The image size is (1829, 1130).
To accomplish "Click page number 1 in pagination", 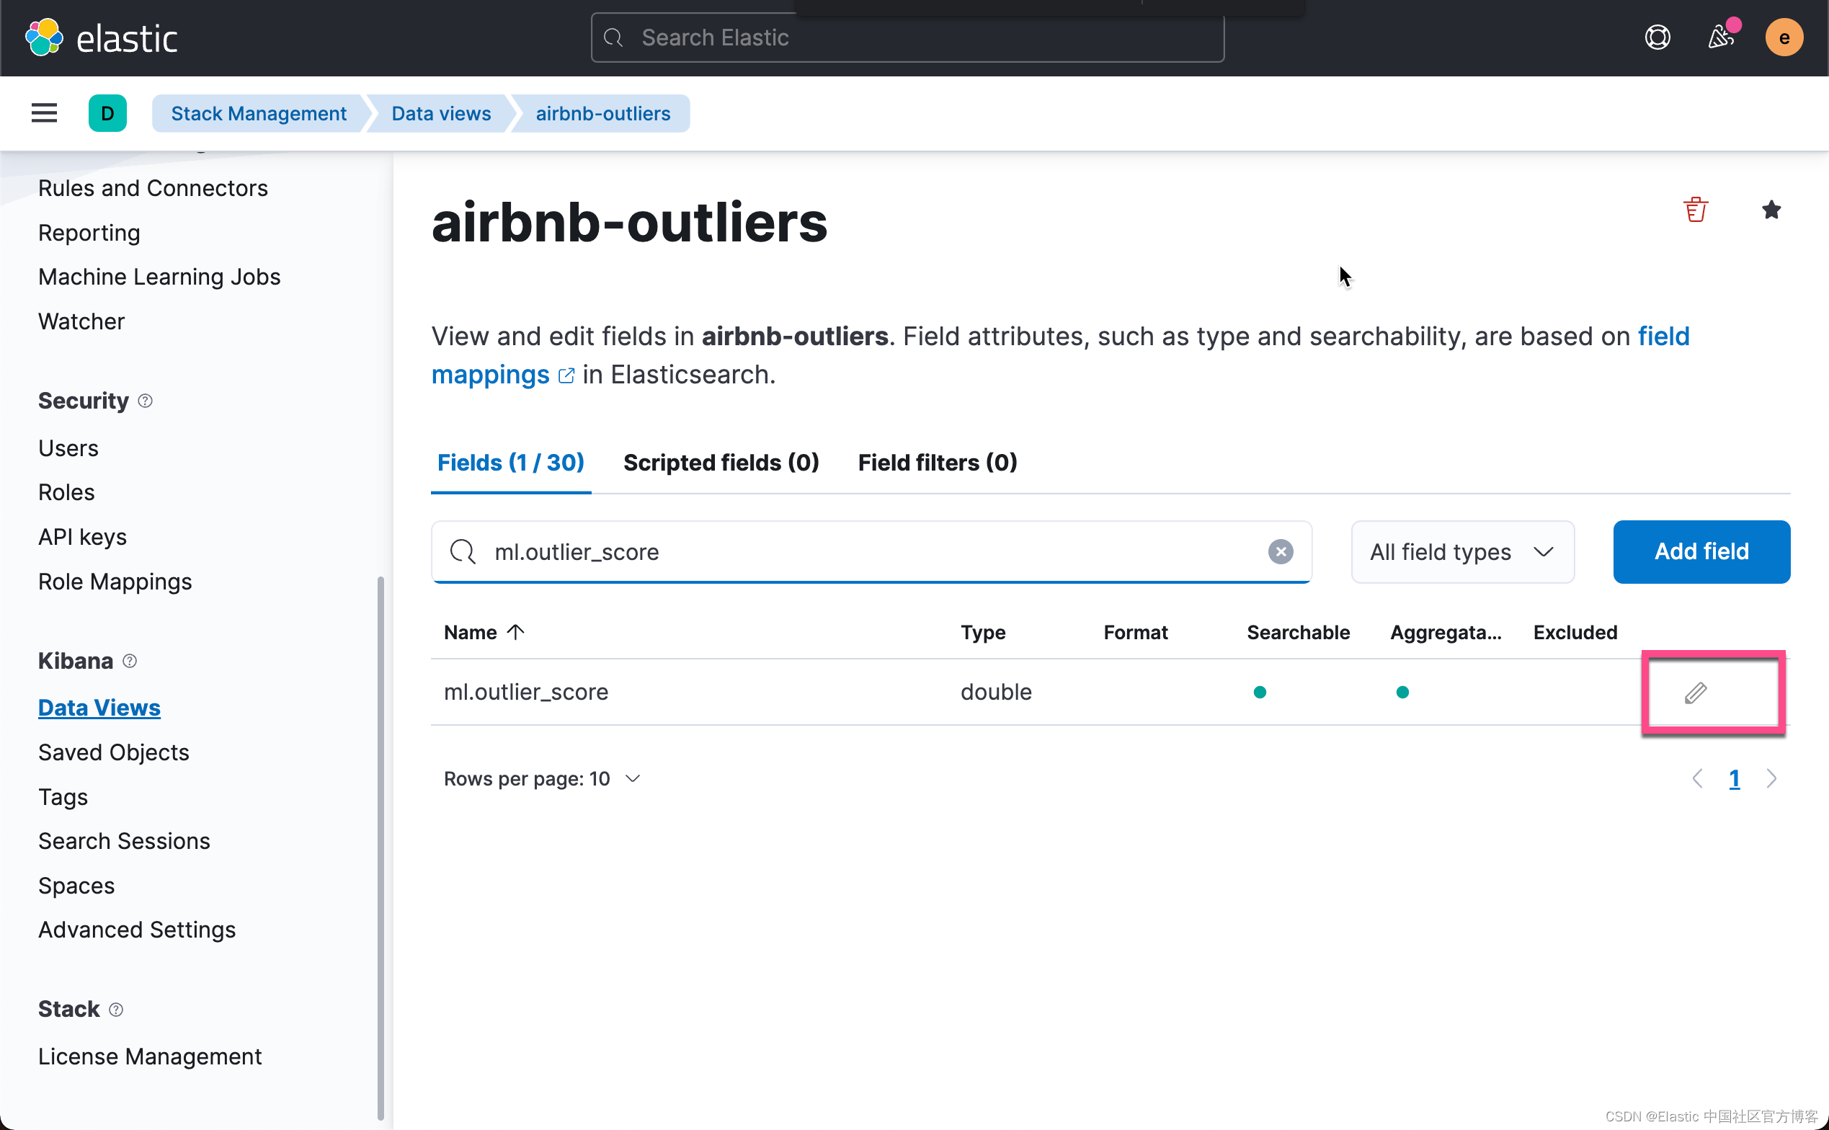I will coord(1733,778).
